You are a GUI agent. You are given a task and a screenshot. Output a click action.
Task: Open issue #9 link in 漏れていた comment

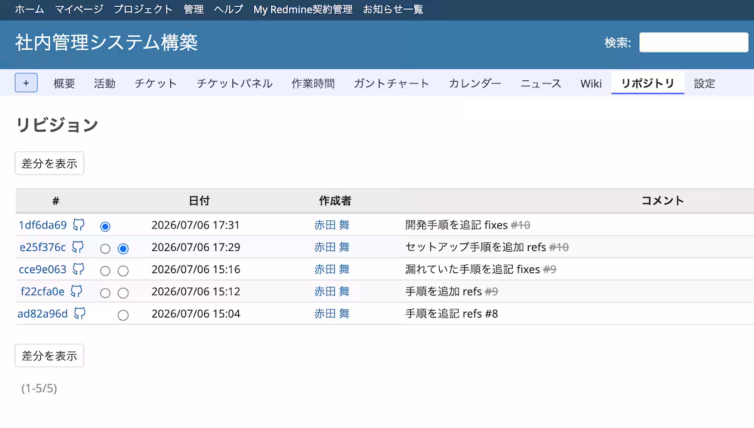coord(549,269)
